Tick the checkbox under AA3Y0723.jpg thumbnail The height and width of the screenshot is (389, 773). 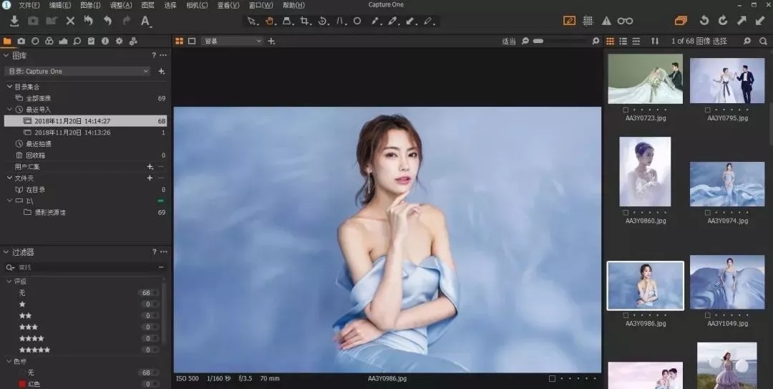pos(626,110)
